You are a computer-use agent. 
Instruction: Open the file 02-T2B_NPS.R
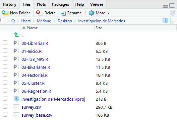pyautogui.click(x=35, y=59)
